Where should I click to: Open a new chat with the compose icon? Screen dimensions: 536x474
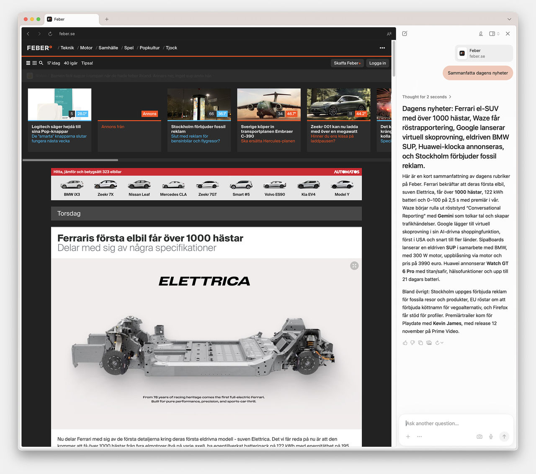(404, 33)
